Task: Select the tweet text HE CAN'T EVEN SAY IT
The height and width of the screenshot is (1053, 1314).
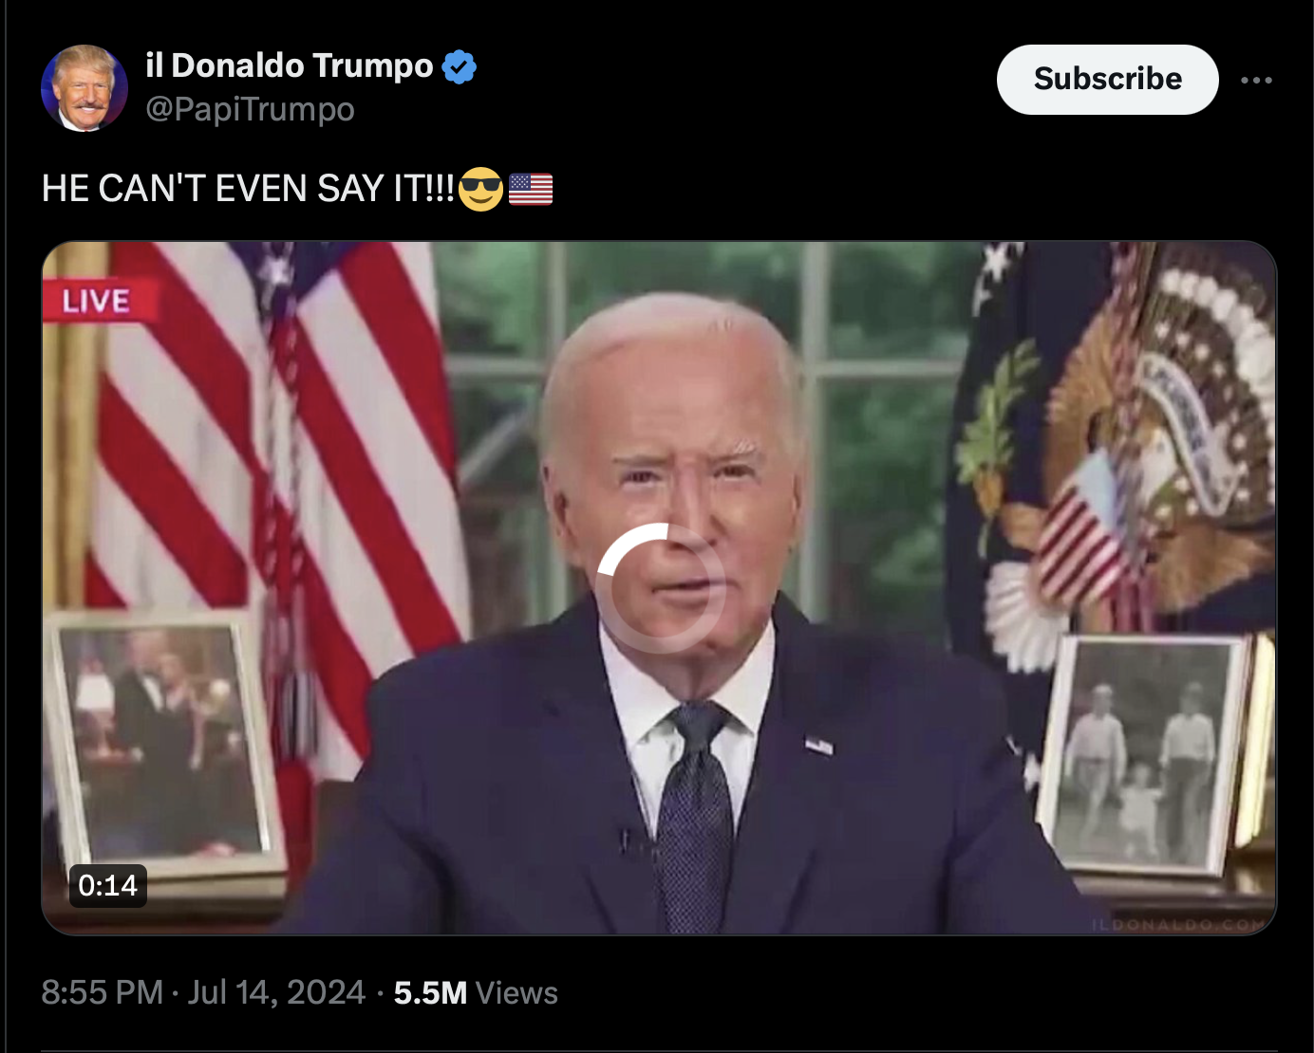Action: pos(248,189)
